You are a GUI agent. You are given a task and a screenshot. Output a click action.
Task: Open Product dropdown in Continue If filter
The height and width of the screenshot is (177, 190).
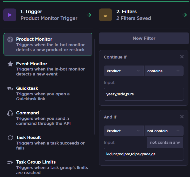[x=124, y=71]
